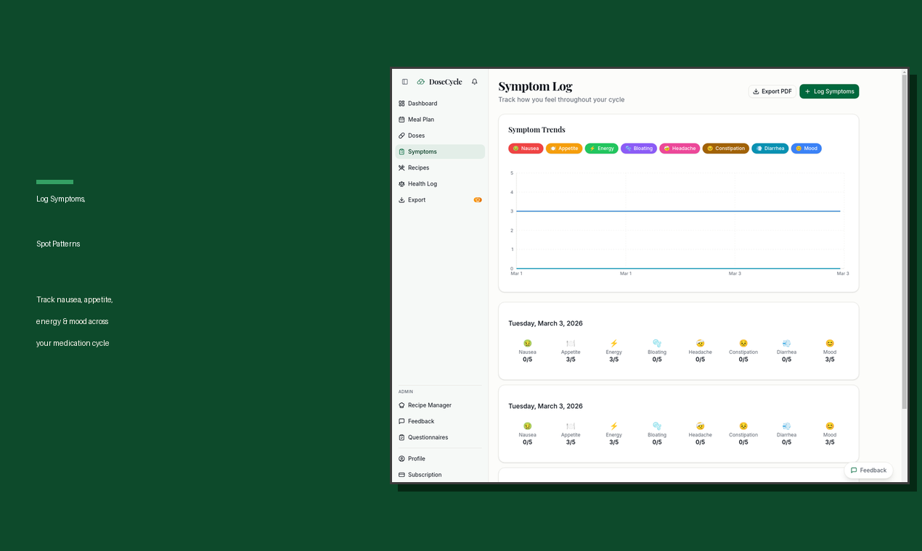Click the "Symptom Log" page heading
The image size is (922, 551).
(x=535, y=86)
